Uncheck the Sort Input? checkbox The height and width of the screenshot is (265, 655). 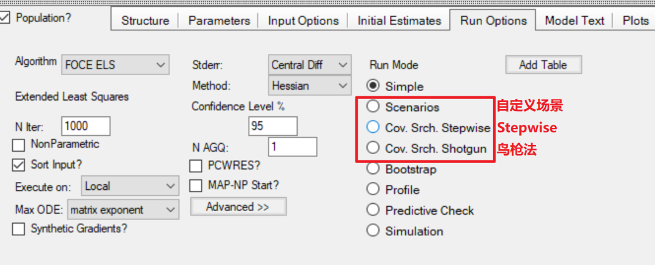pyautogui.click(x=19, y=165)
